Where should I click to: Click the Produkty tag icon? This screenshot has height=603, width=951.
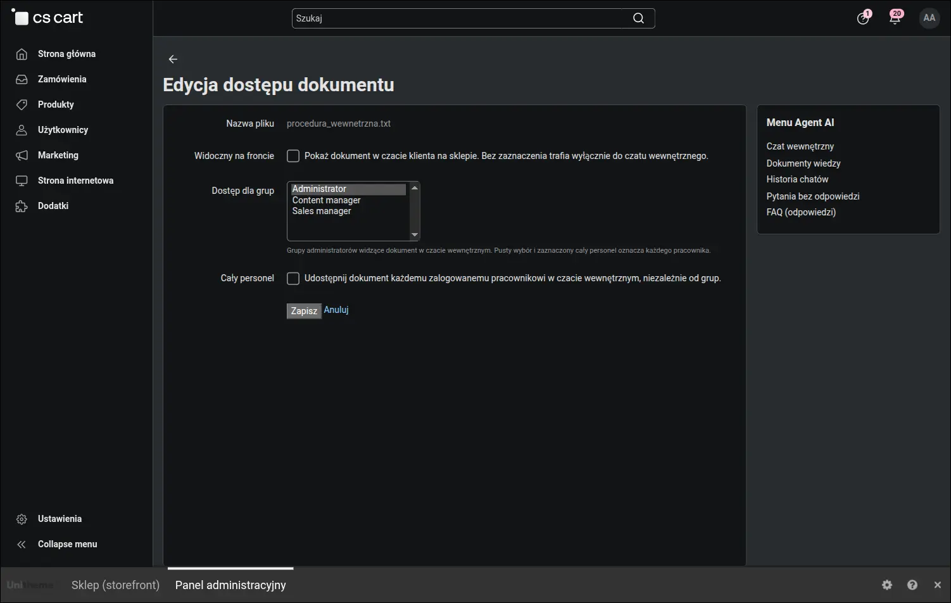coord(22,105)
